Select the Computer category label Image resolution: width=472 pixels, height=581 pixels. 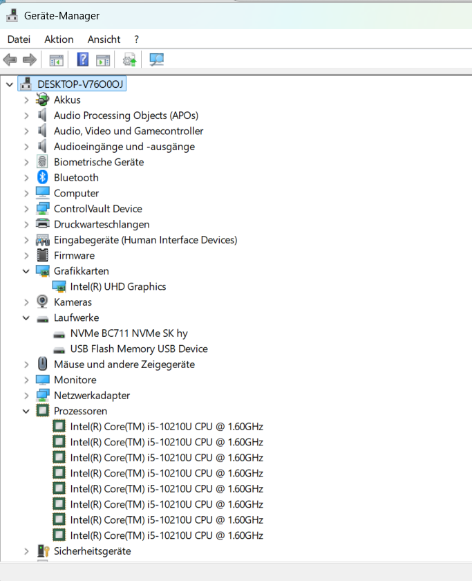point(76,194)
